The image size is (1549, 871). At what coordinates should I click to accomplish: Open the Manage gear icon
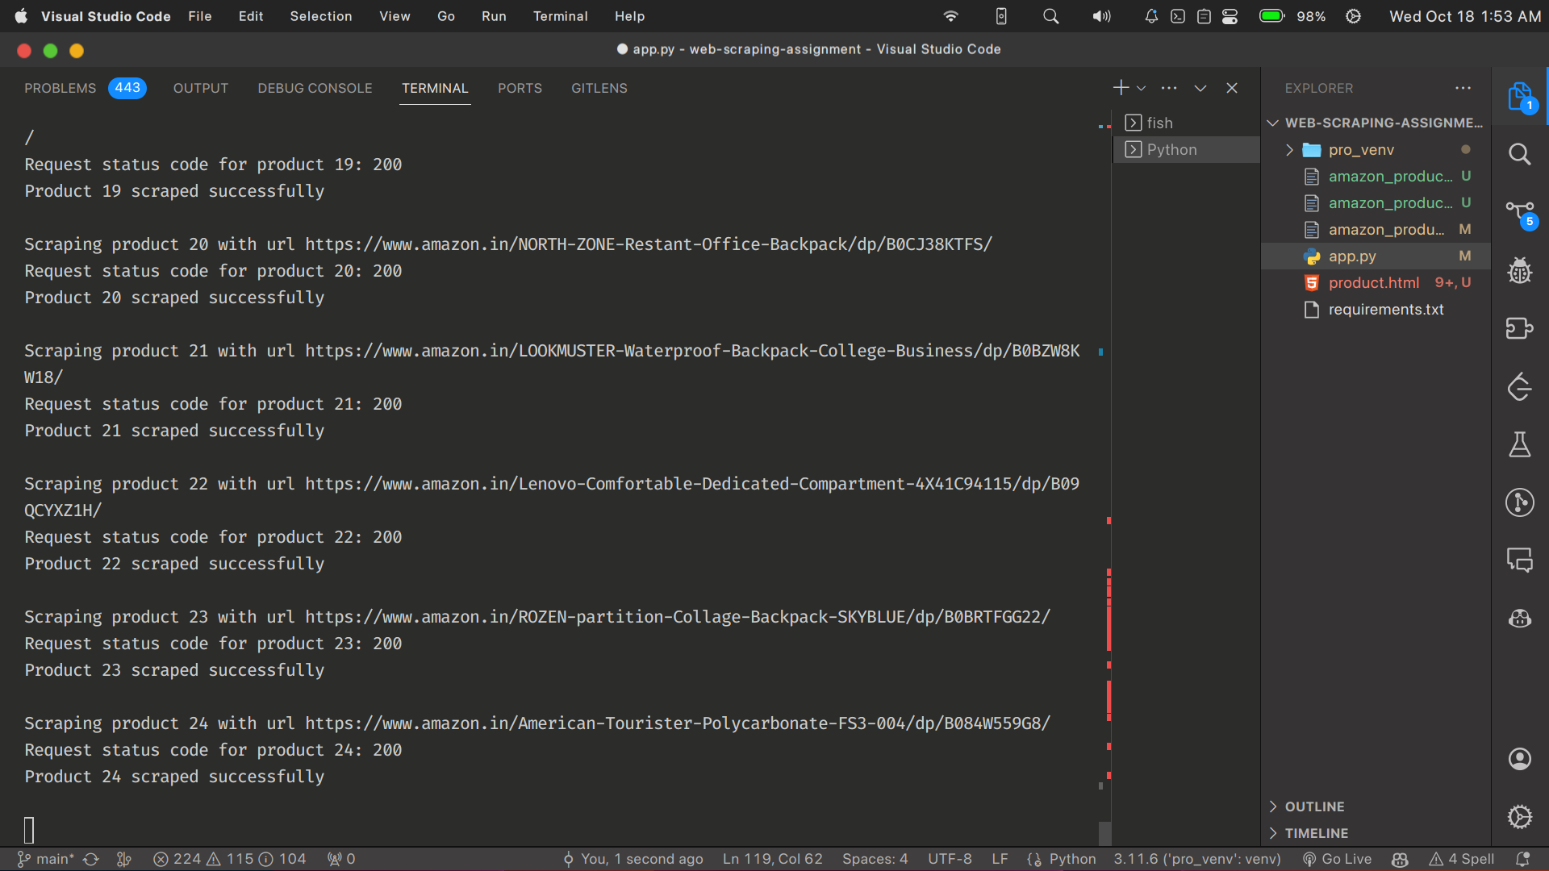click(x=1519, y=817)
